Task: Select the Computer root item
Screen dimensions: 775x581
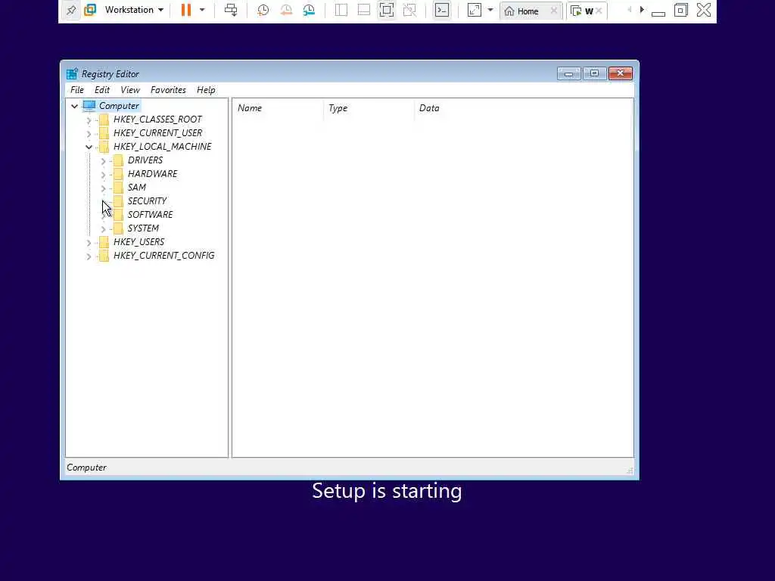Action: click(119, 106)
